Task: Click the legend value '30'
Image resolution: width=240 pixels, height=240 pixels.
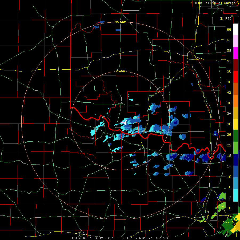Action: click(229, 124)
